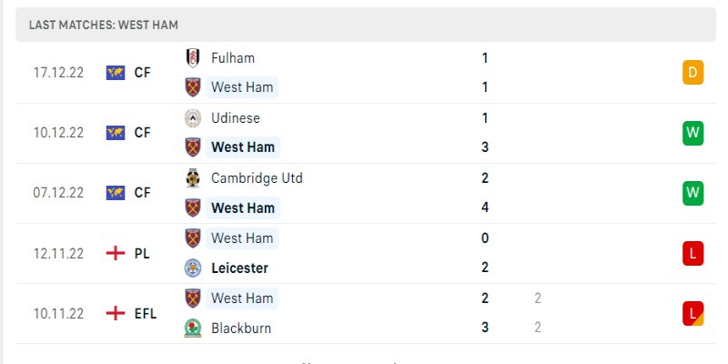The image size is (728, 364).
Task: Open the Leicester team link
Action: tap(239, 268)
